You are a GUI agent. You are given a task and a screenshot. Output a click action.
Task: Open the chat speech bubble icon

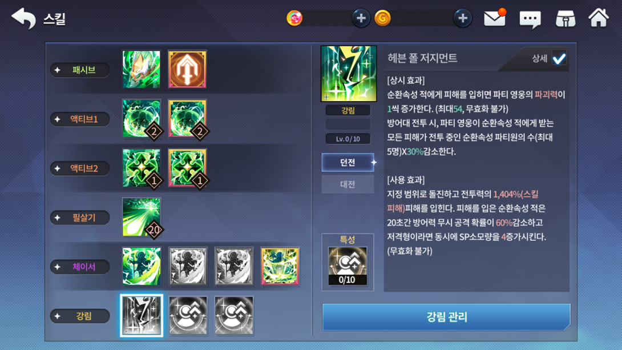(530, 19)
